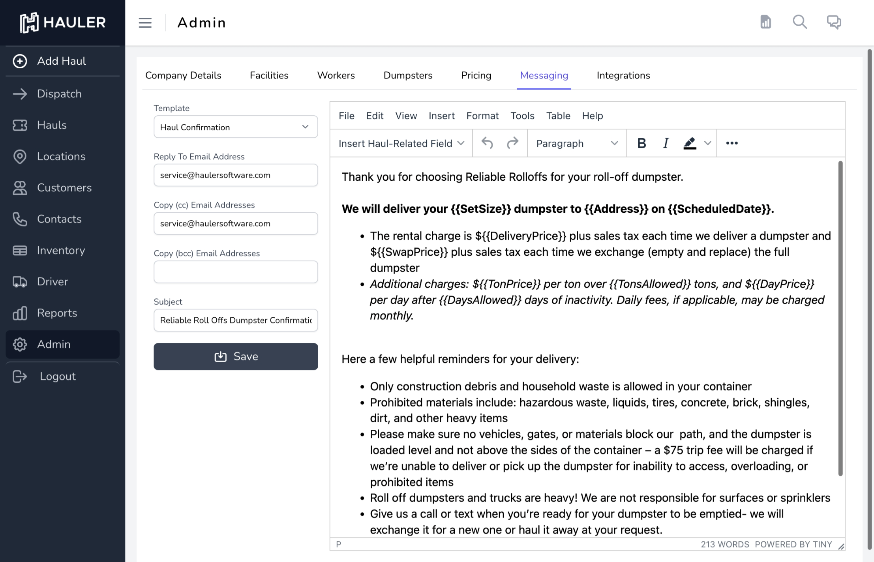Switch to the Facilities tab
Image resolution: width=874 pixels, height=562 pixels.
[x=269, y=75]
